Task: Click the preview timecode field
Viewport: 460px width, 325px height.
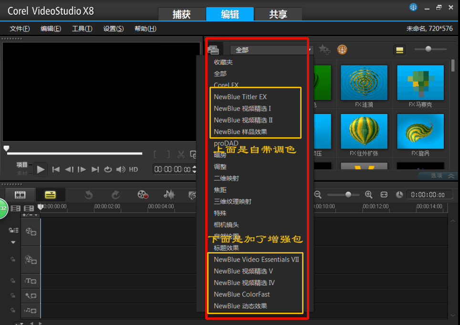Action: point(173,169)
